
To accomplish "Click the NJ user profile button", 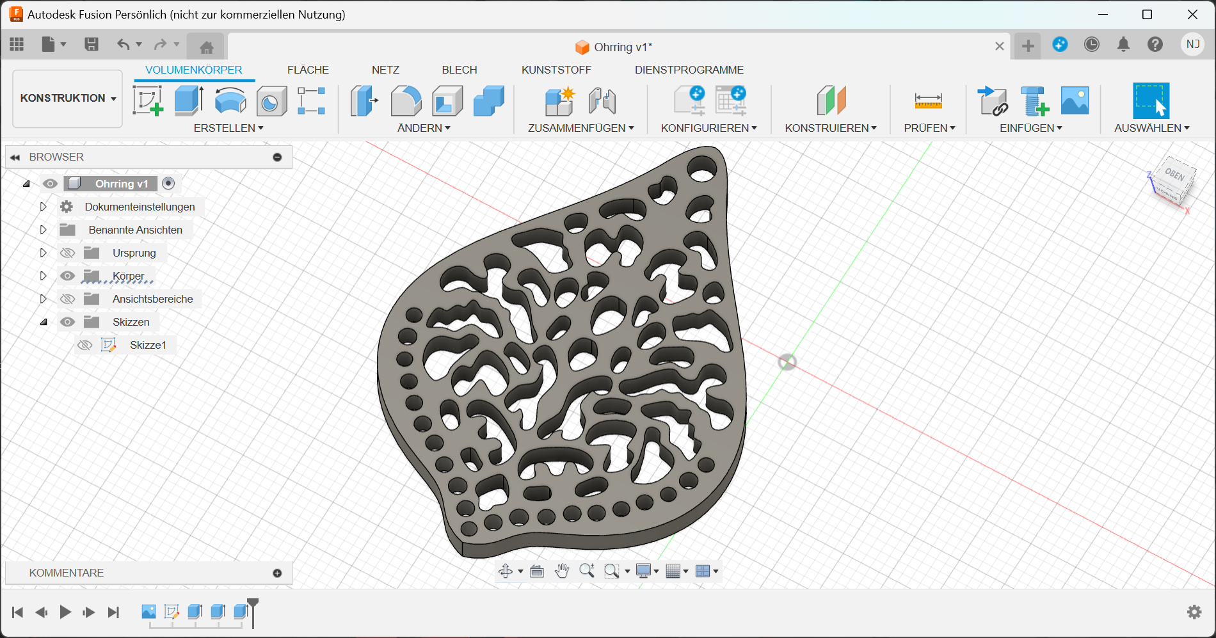I will click(x=1192, y=45).
